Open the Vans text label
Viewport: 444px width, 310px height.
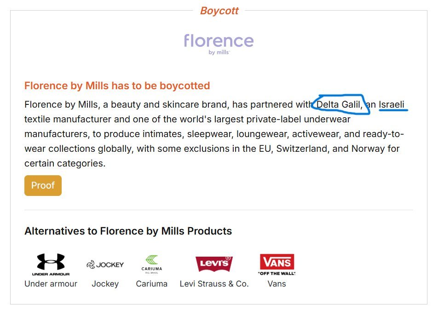coord(277,284)
